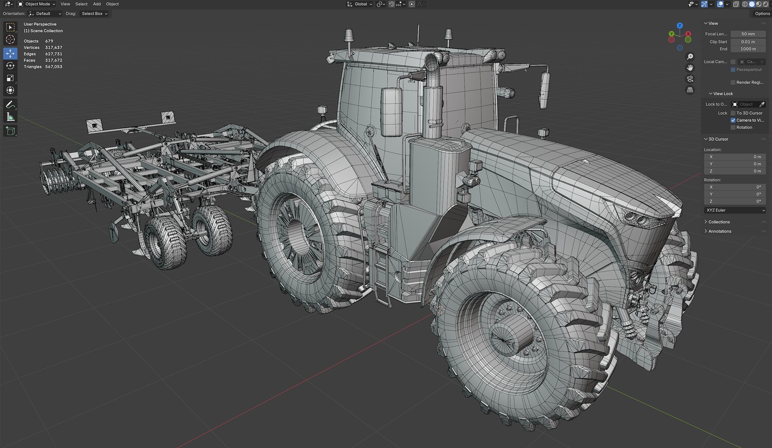Select the Add Cube tool

tap(10, 131)
